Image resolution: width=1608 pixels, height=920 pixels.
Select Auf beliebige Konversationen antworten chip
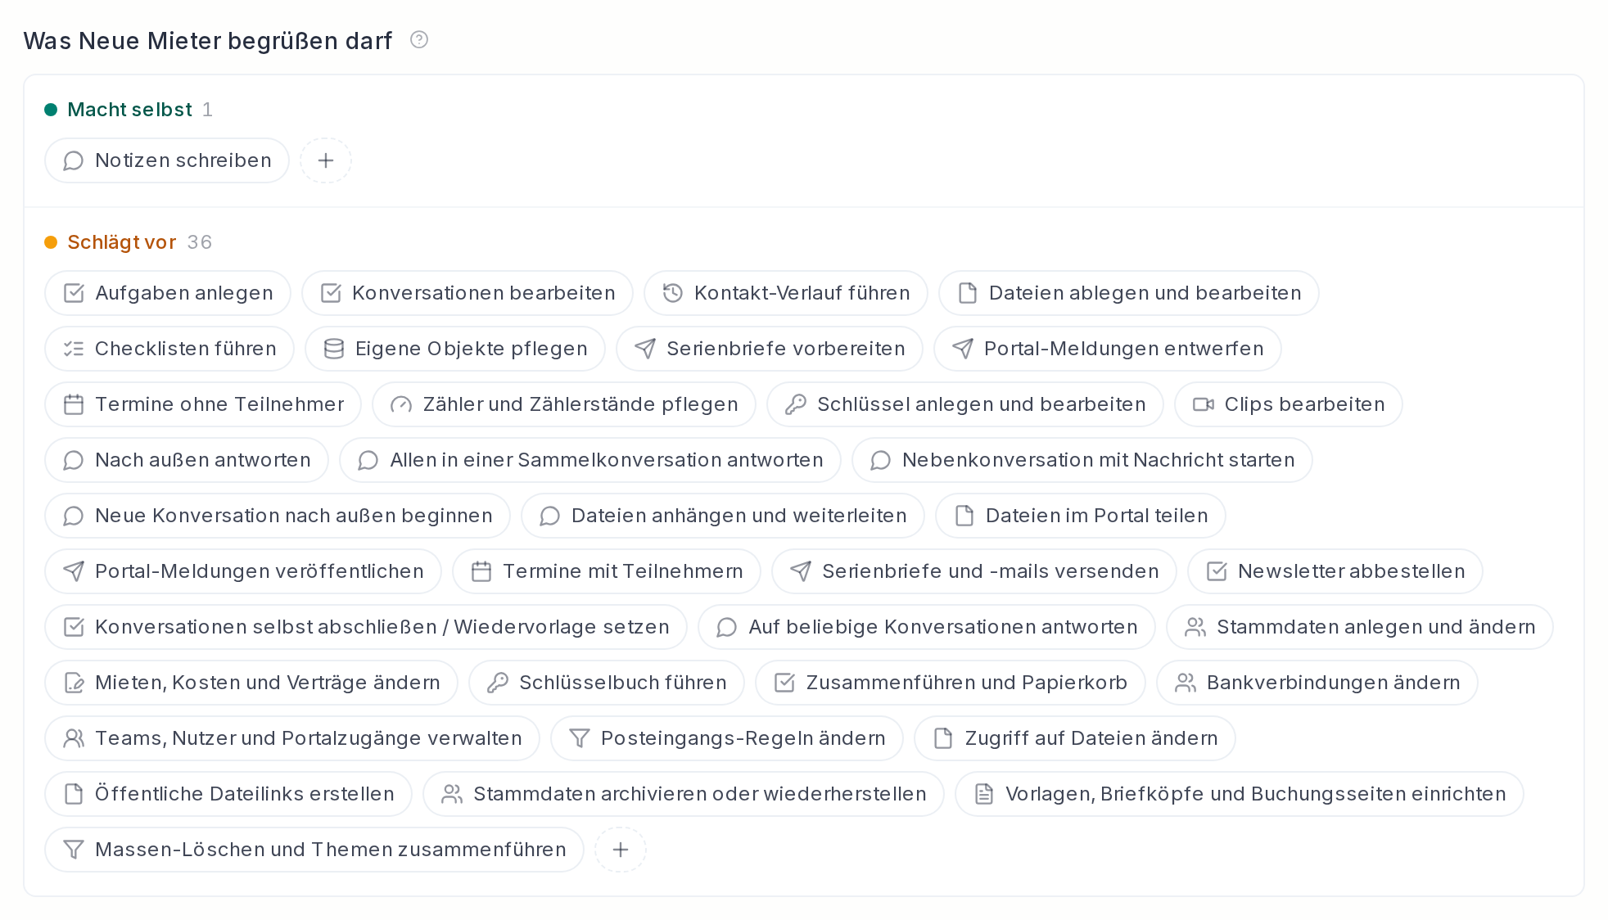tap(927, 627)
